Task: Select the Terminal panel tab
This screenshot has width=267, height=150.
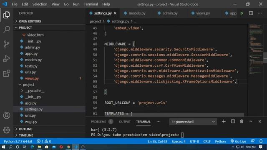Action: pos(143,122)
